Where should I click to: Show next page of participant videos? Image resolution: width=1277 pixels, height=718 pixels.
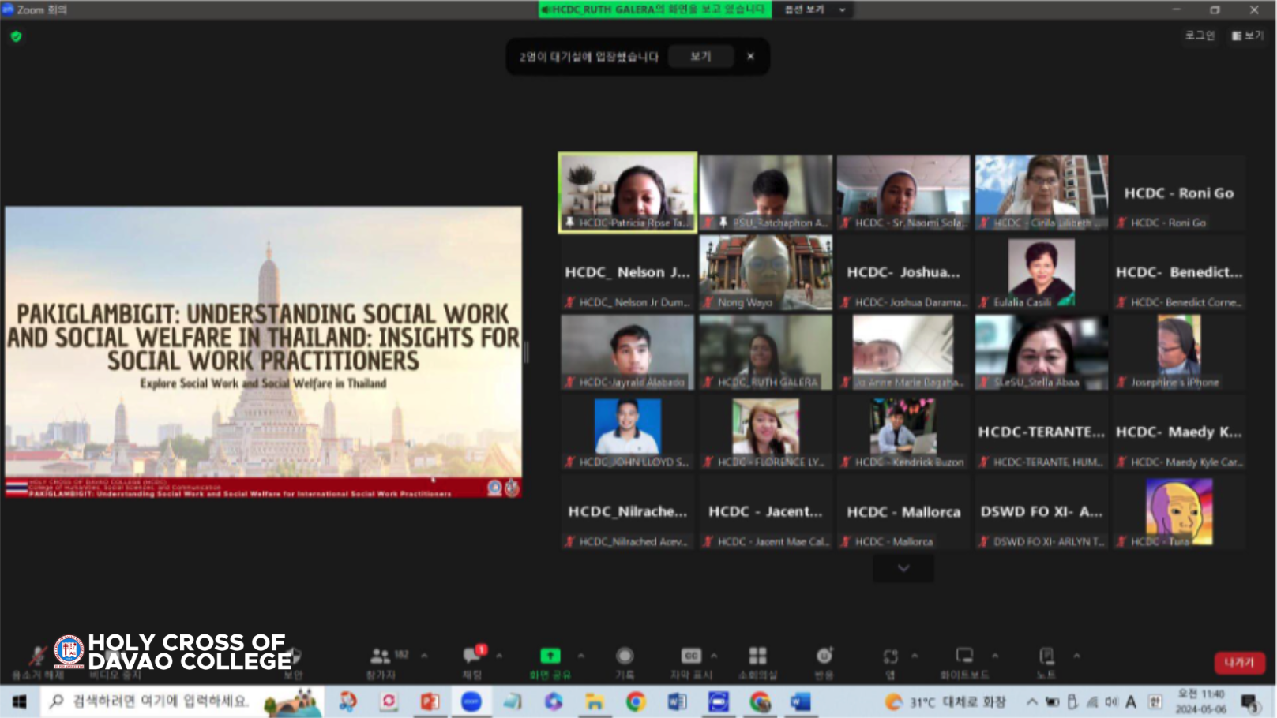pyautogui.click(x=903, y=568)
